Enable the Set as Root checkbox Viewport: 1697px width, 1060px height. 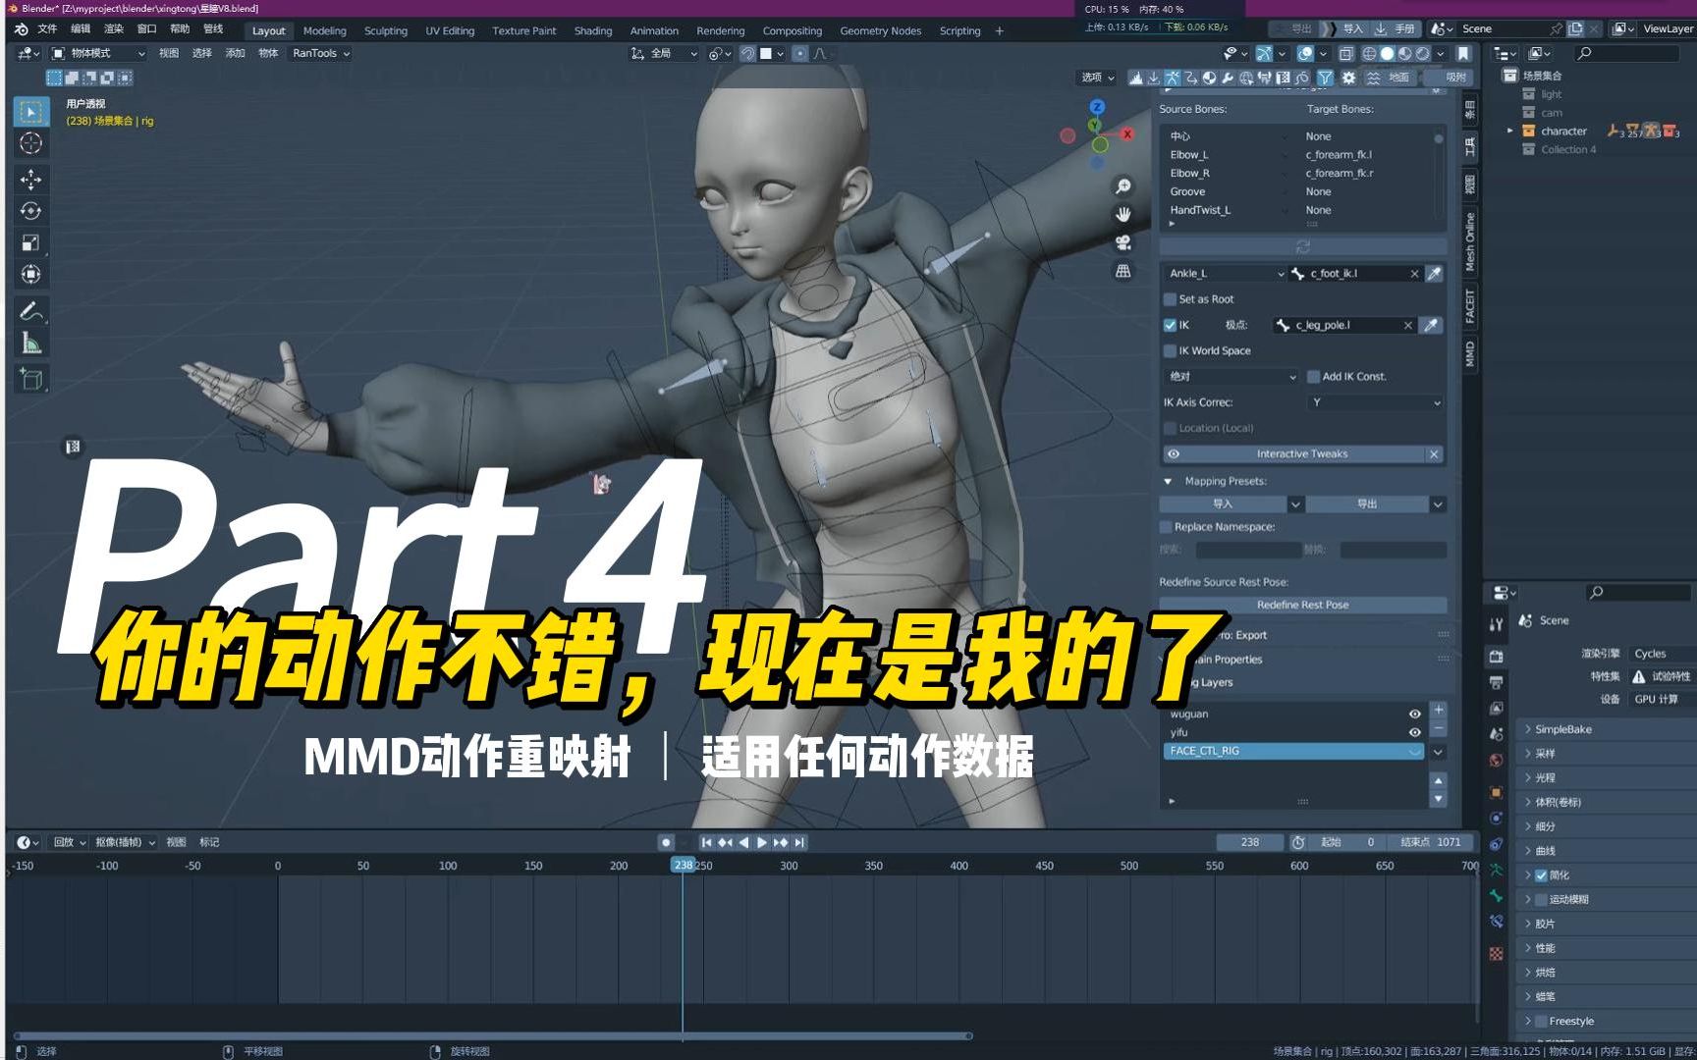pos(1170,299)
